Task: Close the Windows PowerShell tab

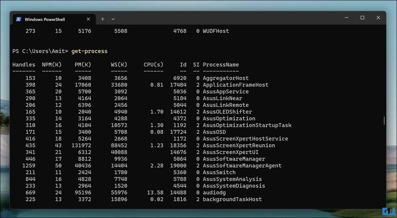Action: (88, 19)
